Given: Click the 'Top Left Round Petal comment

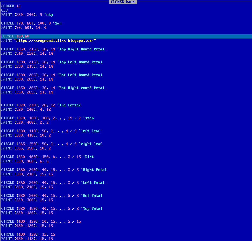Looking at the screenshot, I should 80,62.
